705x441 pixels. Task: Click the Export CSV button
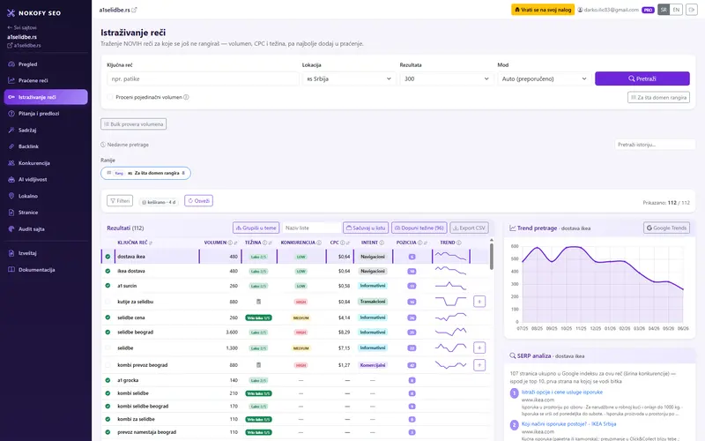pyautogui.click(x=469, y=228)
